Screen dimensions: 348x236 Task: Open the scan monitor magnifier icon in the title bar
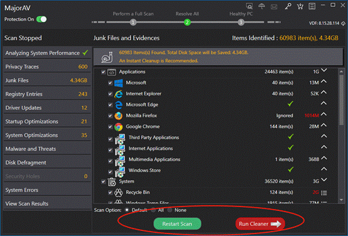[x=249, y=6]
